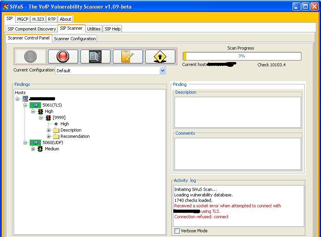
Task: Select the 5061(TLS) tree label
Action: pos(52,105)
